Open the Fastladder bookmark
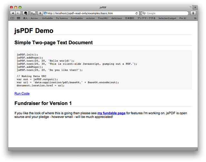The height and width of the screenshot is (162, 206). tap(77, 18)
